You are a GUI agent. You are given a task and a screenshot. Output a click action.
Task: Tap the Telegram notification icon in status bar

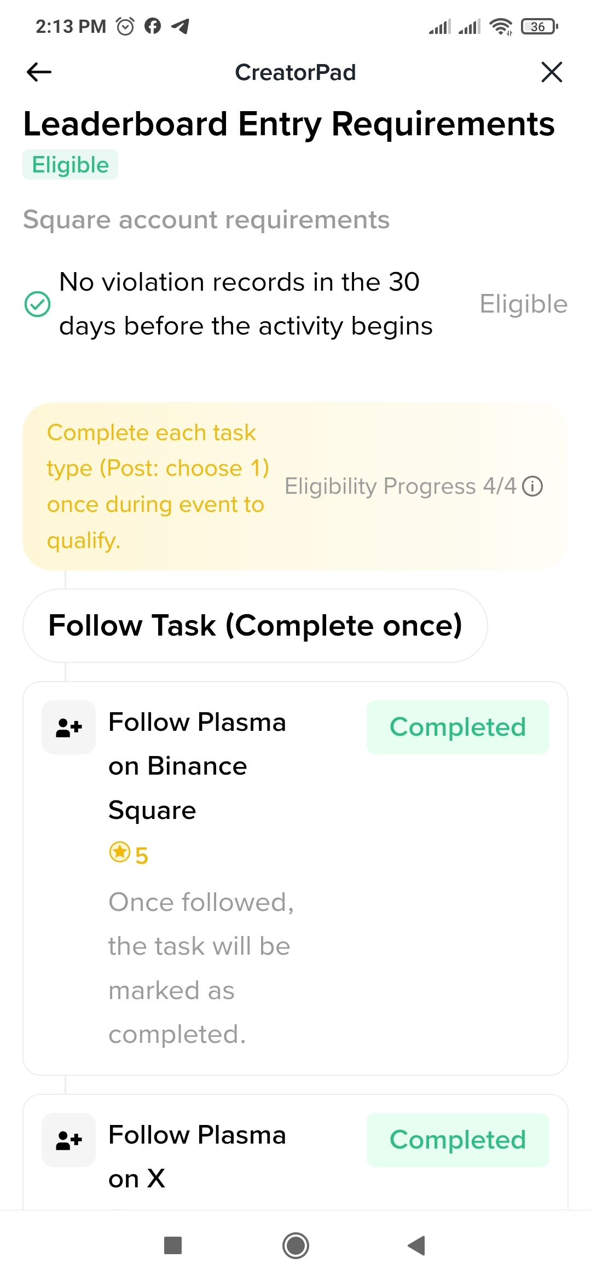[x=180, y=26]
